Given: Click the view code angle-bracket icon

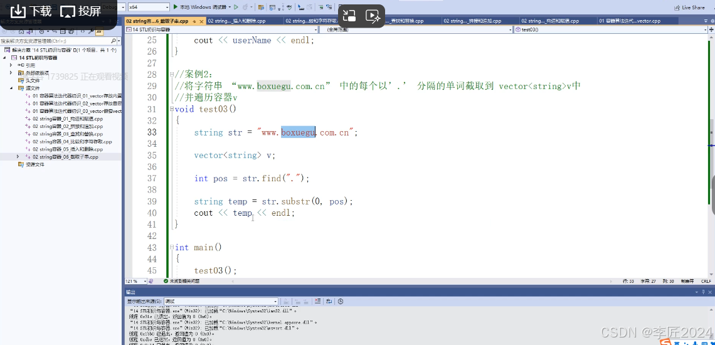Looking at the screenshot, I should [x=83, y=31].
